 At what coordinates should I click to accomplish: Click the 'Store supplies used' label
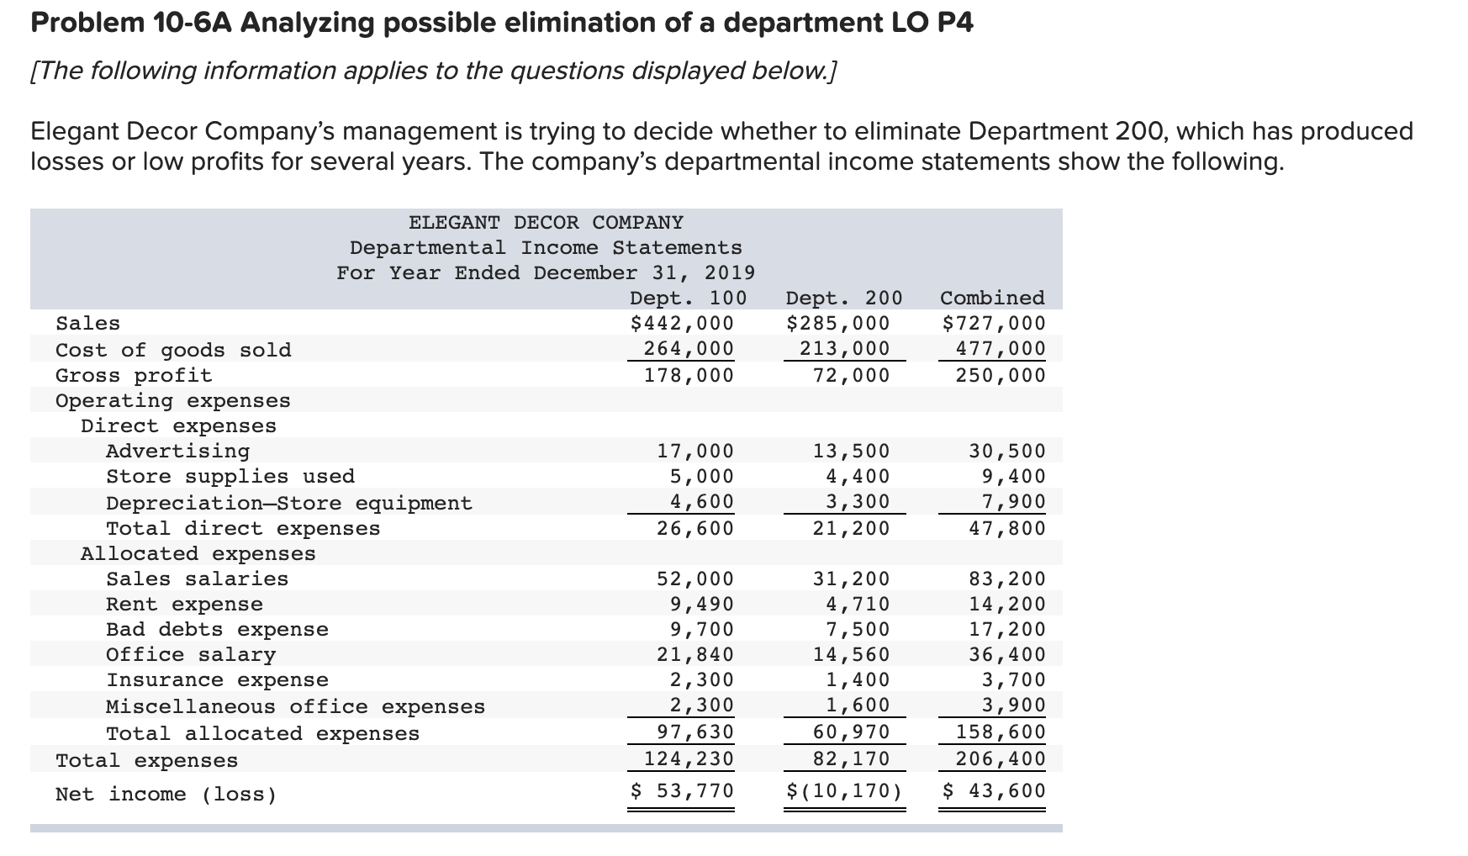[x=230, y=477]
